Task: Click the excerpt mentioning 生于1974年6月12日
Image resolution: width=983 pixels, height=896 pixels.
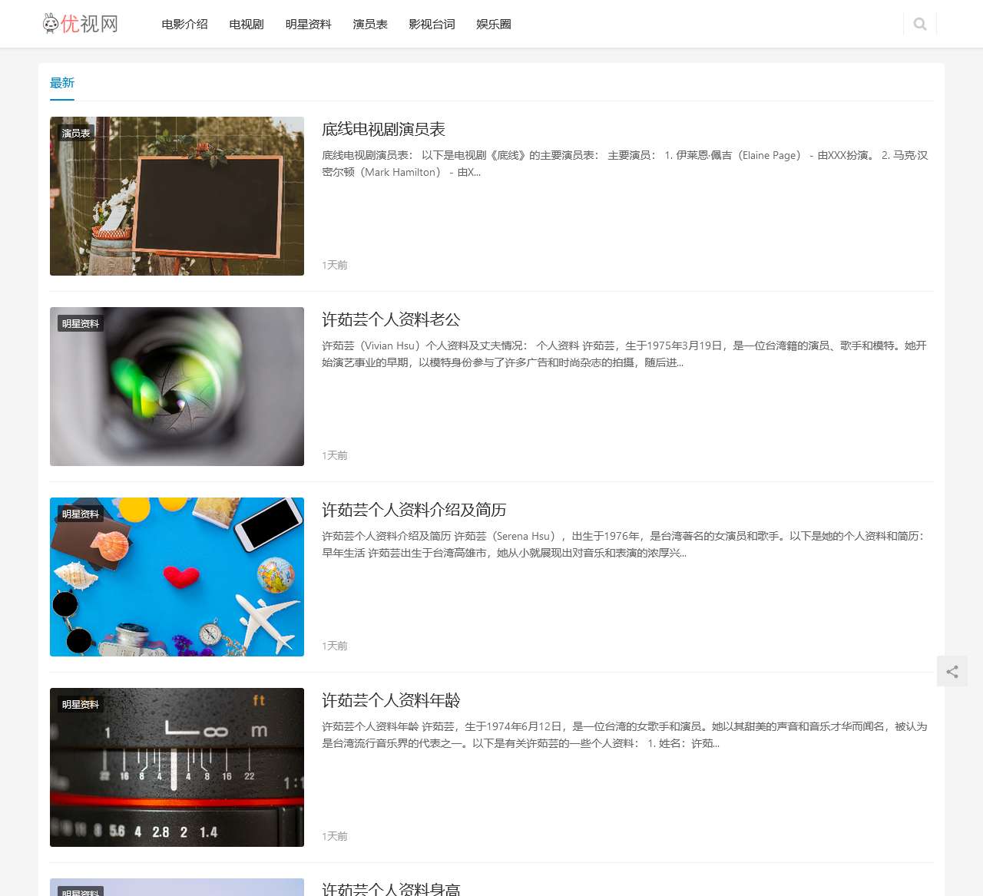Action: [x=625, y=735]
